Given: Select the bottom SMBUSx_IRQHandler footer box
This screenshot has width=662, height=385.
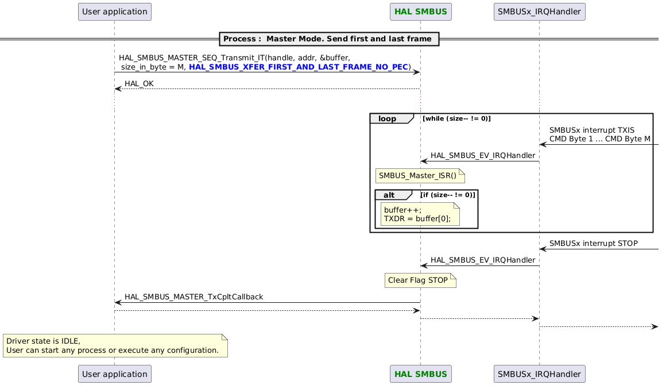Looking at the screenshot, I should click(539, 374).
